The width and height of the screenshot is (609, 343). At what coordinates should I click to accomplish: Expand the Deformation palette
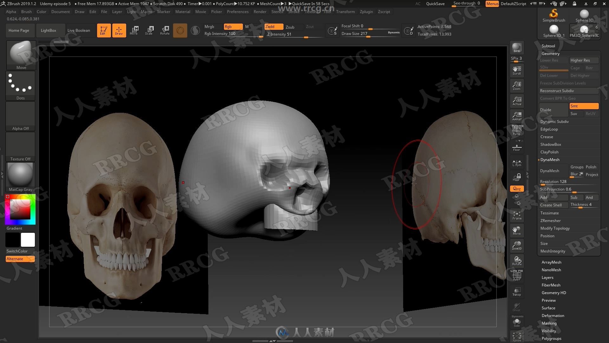coord(553,316)
